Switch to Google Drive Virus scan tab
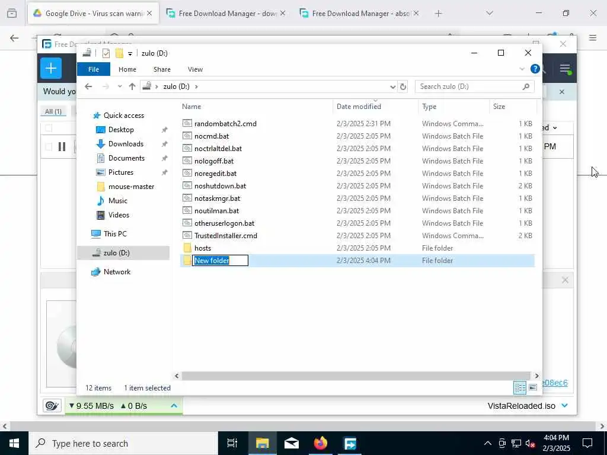 coord(93,13)
